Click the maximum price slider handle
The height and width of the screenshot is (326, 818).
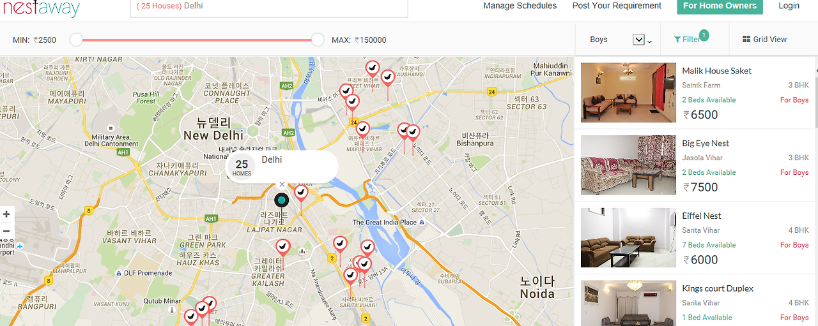pyautogui.click(x=318, y=40)
